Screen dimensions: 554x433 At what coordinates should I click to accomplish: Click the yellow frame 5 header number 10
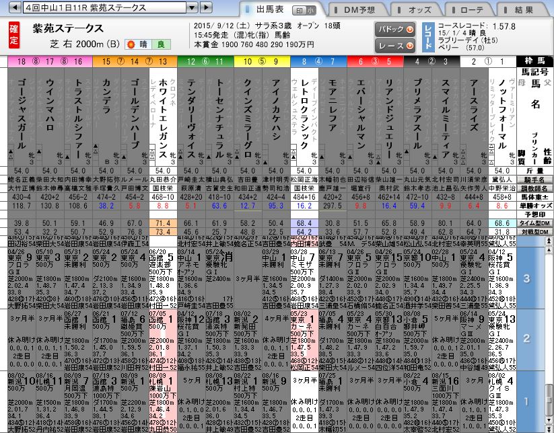(248, 61)
